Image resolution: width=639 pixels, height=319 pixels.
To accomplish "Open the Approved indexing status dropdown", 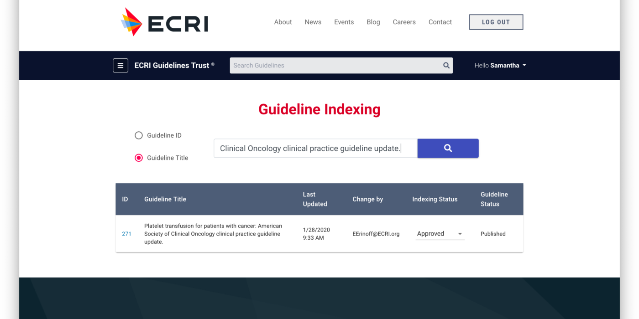I will (x=440, y=234).
